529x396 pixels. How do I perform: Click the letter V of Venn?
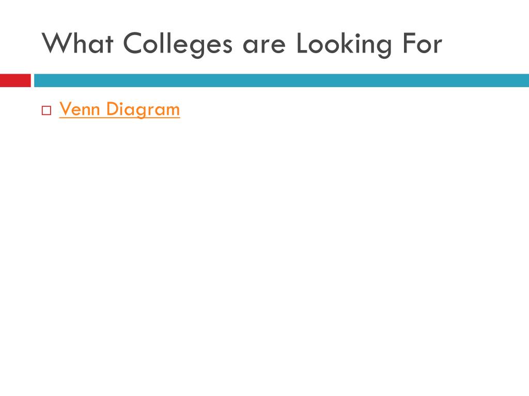pos(65,109)
